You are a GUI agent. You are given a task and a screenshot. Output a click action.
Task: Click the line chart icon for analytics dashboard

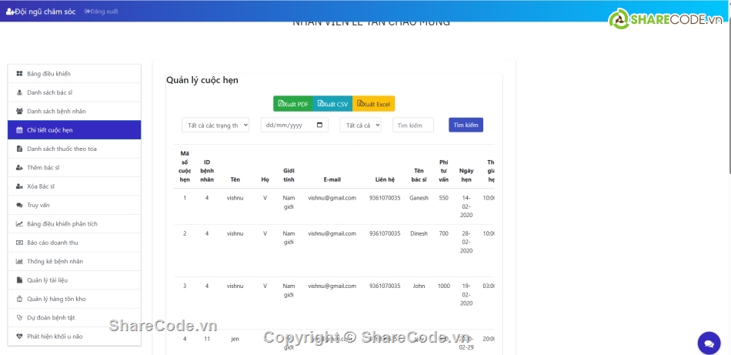[x=19, y=224]
